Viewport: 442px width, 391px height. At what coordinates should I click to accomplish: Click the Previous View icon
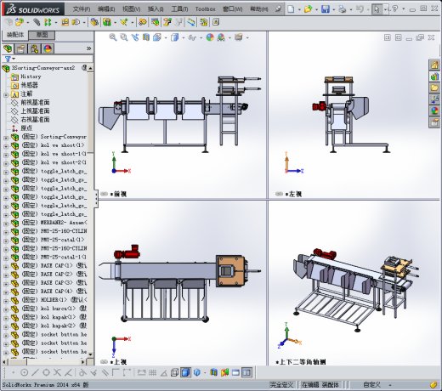pyautogui.click(x=135, y=37)
